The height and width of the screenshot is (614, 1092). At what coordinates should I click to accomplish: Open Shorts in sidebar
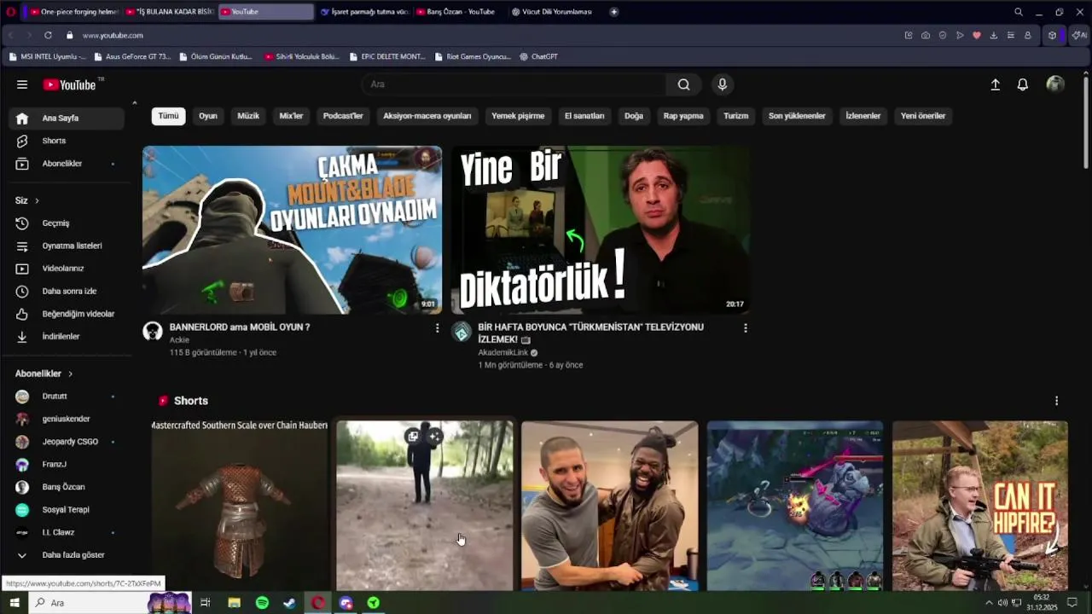pos(68,141)
